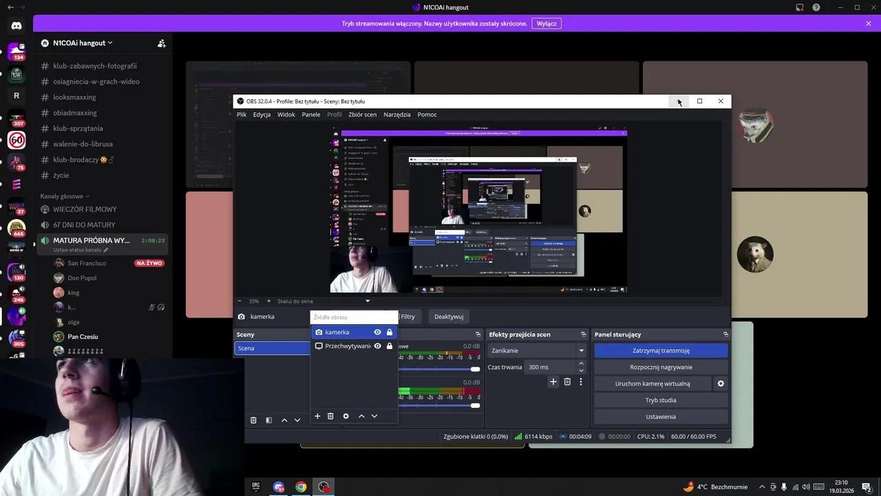Toggle visibility of Przechwytywanie source
881x496 pixels.
click(x=377, y=346)
